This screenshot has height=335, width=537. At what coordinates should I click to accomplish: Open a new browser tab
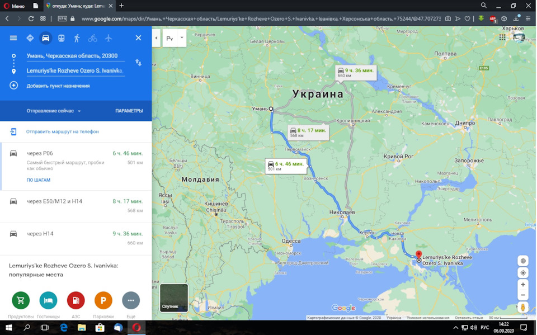click(x=121, y=6)
